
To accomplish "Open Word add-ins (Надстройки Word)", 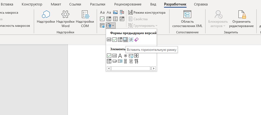I will coord(65,19).
